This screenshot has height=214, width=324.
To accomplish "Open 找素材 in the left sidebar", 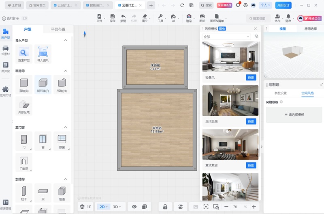I will click(x=6, y=50).
